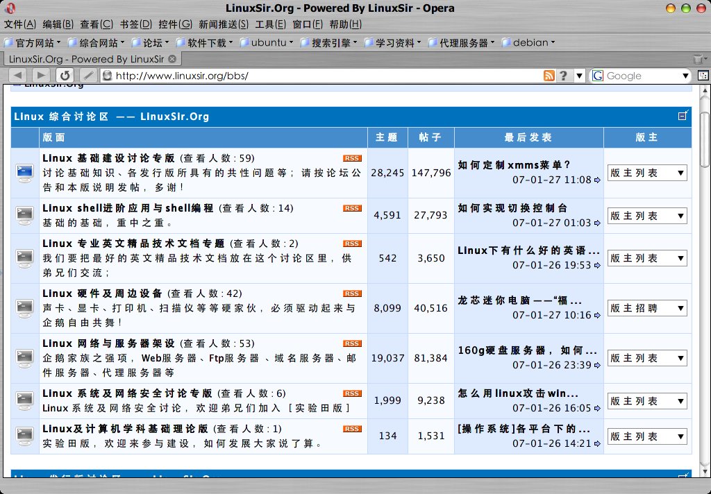
Task: Open 版主招聘 dropdown for 硬件及周边设备
Action: (x=647, y=308)
